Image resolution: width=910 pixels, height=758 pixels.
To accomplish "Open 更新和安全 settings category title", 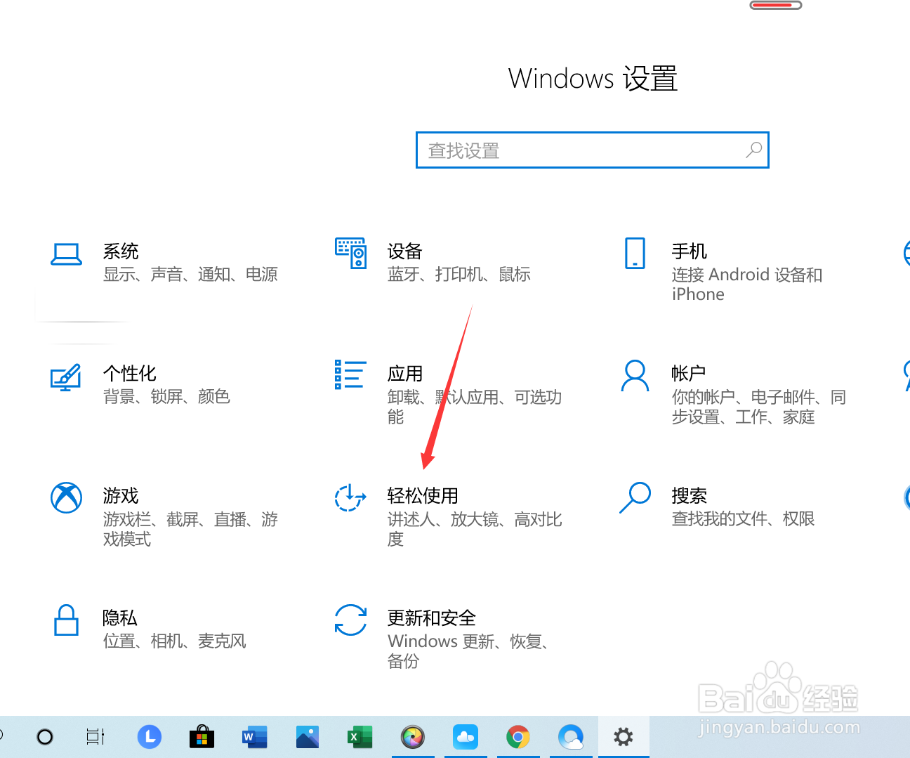I will pos(432,617).
